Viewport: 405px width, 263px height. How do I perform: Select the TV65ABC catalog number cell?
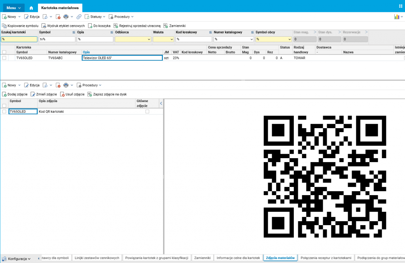(64, 58)
